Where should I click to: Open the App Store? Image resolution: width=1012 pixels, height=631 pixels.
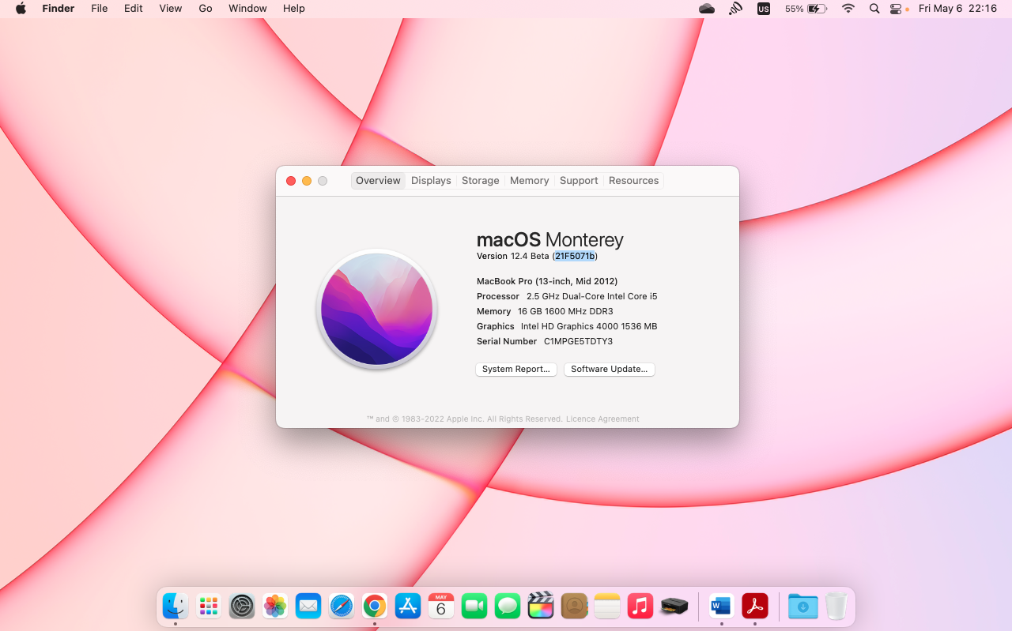click(408, 607)
